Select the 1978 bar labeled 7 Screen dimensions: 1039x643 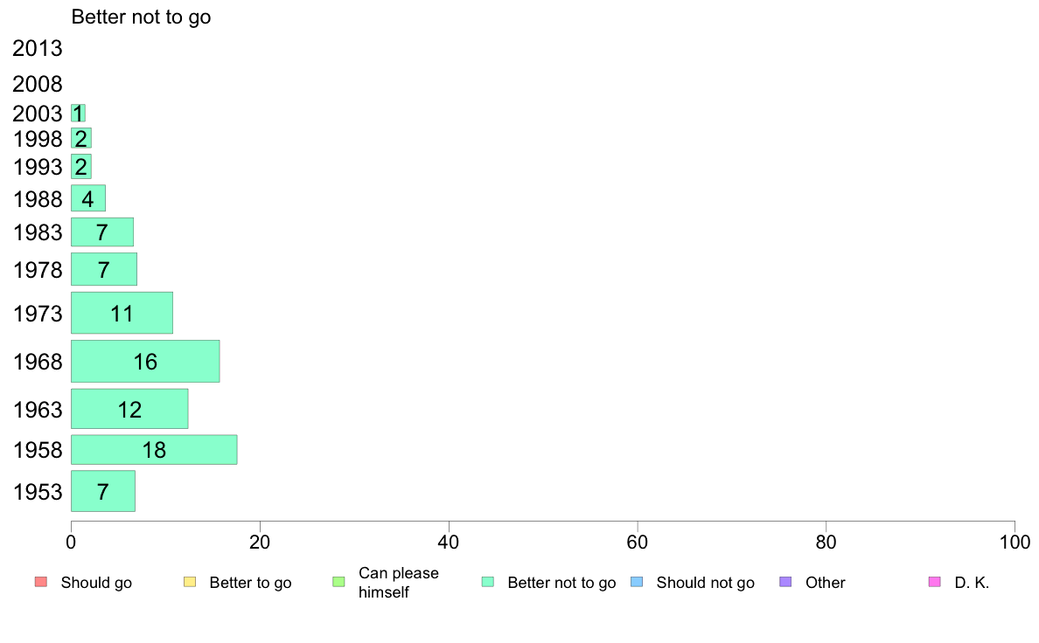point(104,269)
